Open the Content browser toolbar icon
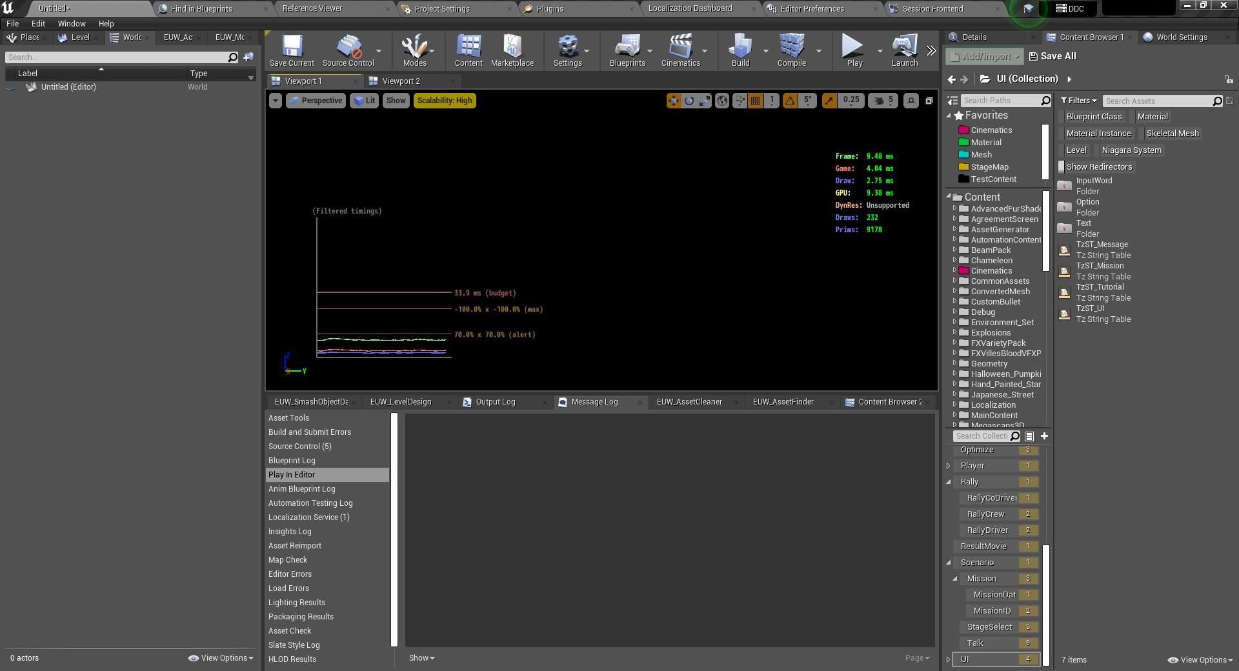This screenshot has width=1239, height=671. point(468,50)
